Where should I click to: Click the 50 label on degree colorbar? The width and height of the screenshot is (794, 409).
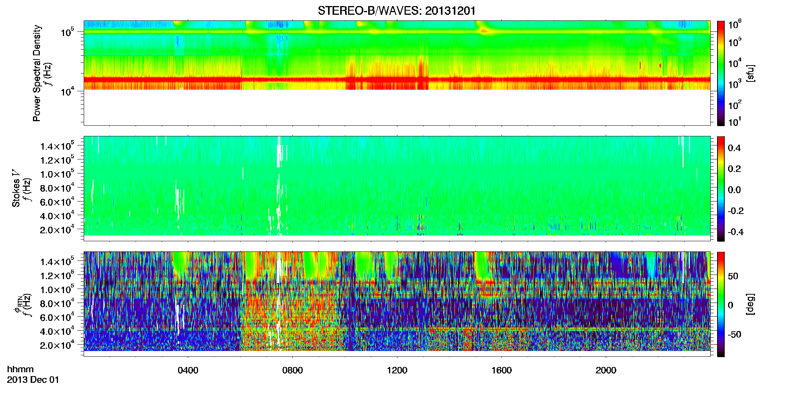tap(733, 276)
